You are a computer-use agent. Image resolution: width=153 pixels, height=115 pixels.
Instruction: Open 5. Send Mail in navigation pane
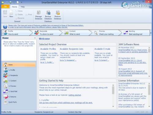pyautogui.click(x=19, y=92)
